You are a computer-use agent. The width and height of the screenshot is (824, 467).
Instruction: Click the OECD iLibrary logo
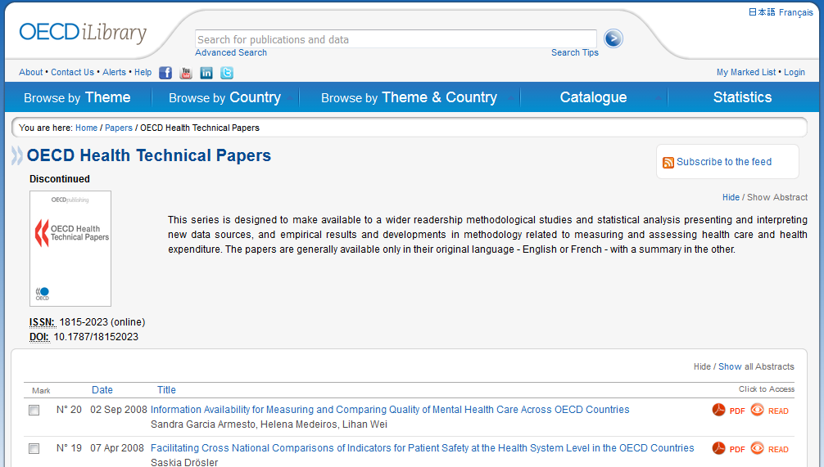pos(83,33)
